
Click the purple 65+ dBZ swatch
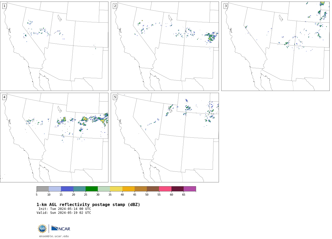[190, 189]
